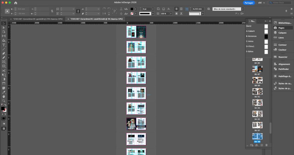The height and width of the screenshot is (155, 294).
Task: Create new page icon in Pages panel
Action: tap(262, 145)
